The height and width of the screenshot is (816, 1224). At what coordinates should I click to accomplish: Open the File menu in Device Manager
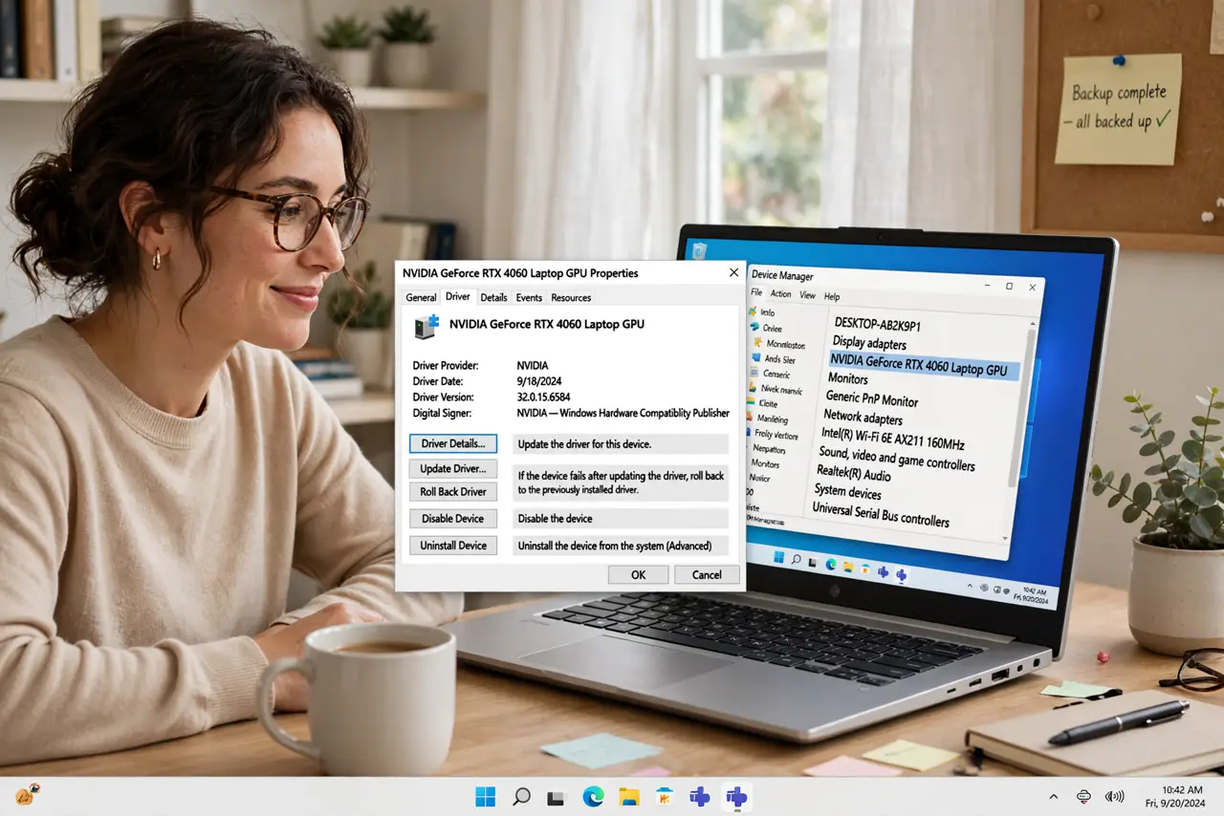[756, 292]
